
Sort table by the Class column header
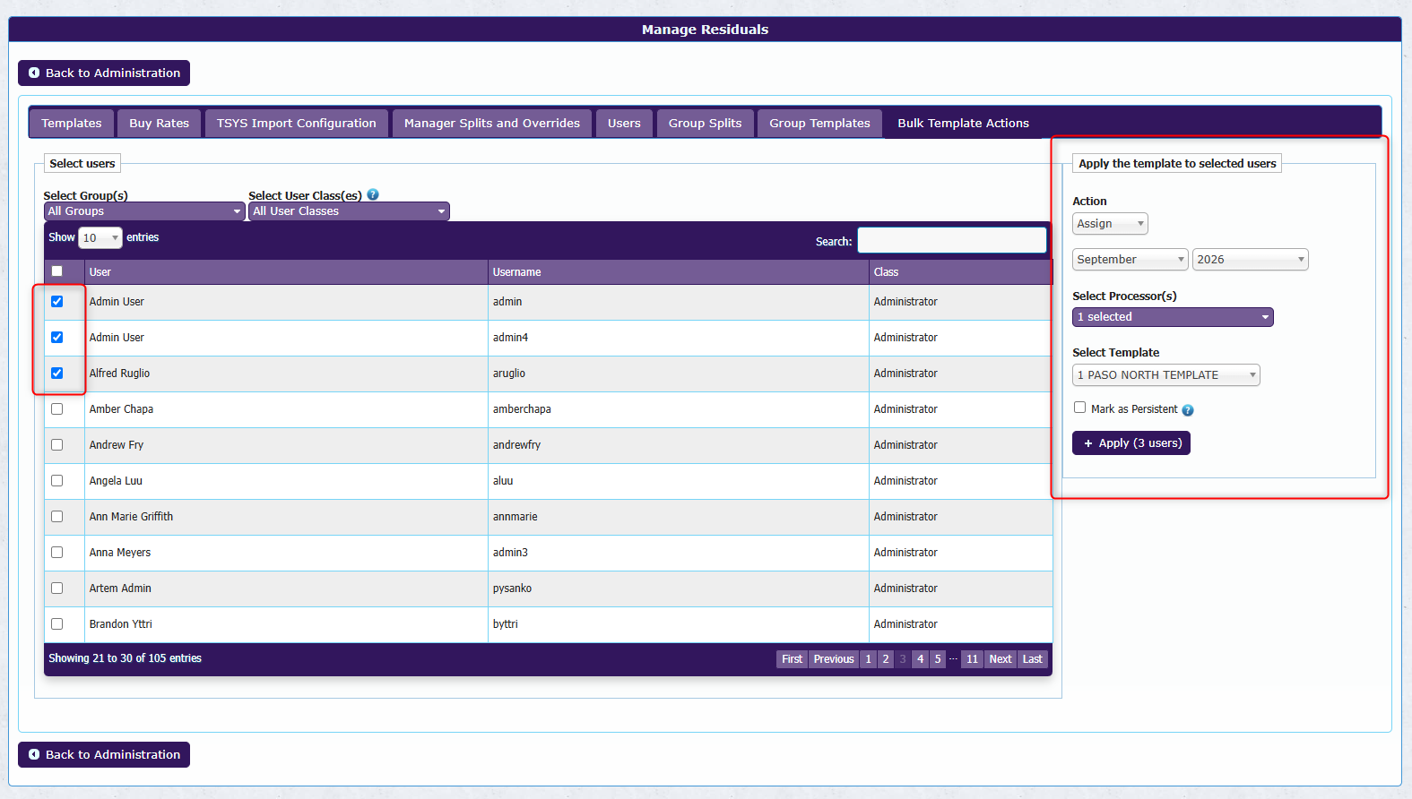(x=960, y=272)
